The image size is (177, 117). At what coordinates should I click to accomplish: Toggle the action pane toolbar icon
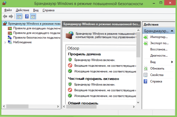pyautogui.click(x=33, y=17)
